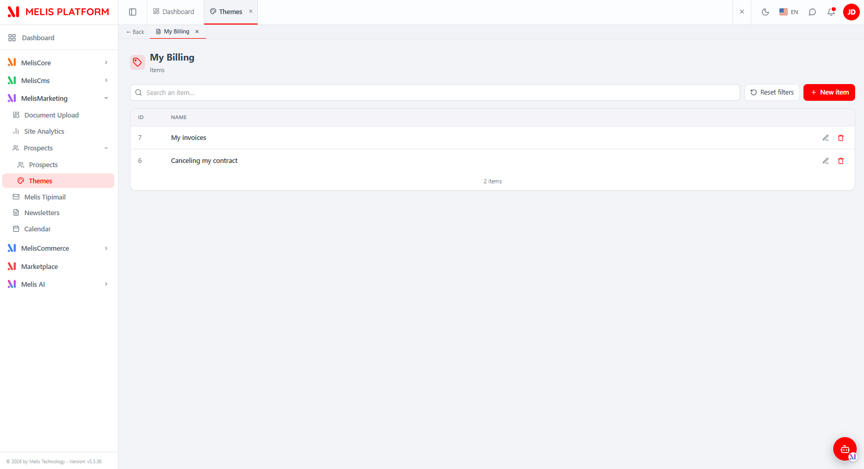Viewport: 864px width, 469px height.
Task: Open the EN language selector
Action: click(789, 12)
